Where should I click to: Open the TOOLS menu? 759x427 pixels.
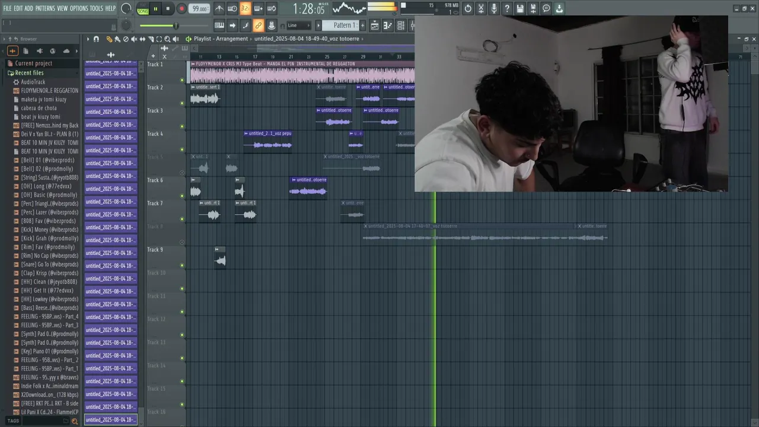(96, 8)
